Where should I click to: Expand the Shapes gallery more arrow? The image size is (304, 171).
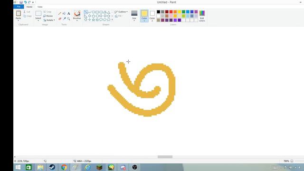point(112,19)
